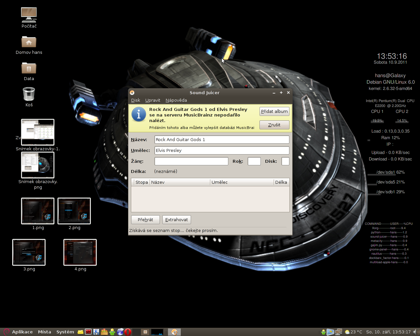420x336 pixels.
Task: Click the Přidat album button
Action: [x=274, y=112]
